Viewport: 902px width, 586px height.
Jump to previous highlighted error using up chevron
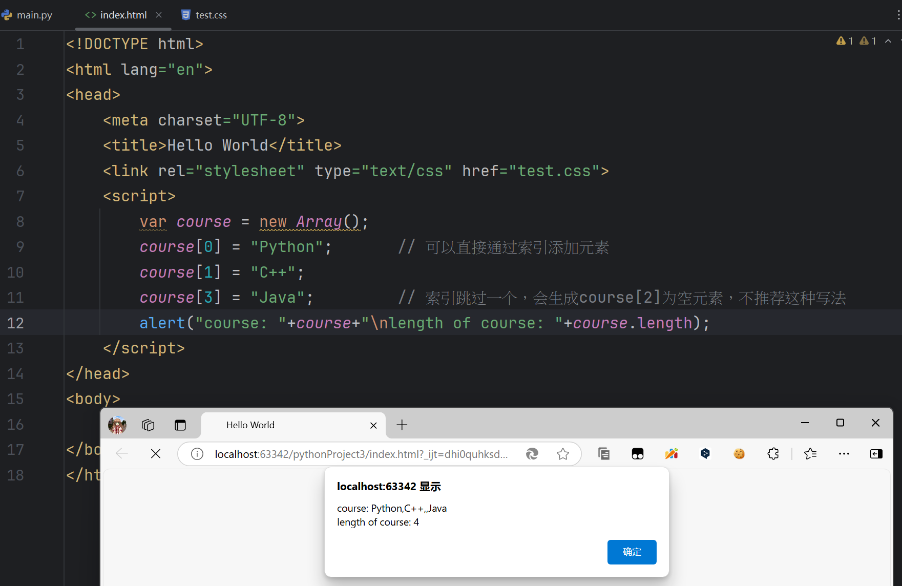[888, 41]
